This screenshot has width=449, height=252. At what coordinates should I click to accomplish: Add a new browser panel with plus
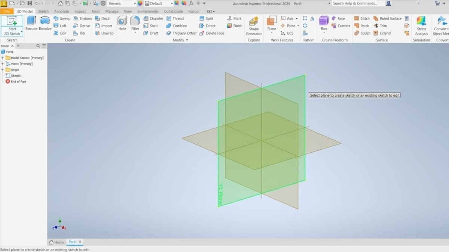pyautogui.click(x=18, y=46)
